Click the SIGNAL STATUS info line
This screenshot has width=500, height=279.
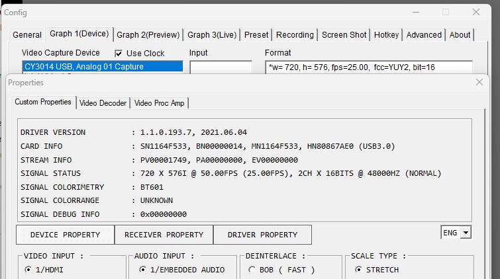pos(231,173)
